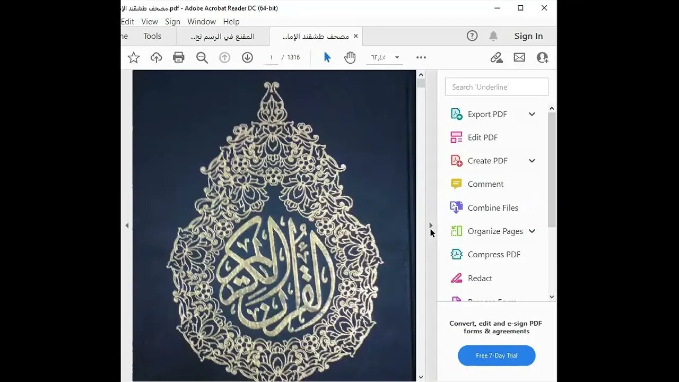
Task: Click the Create PDF tool icon
Action: (456, 161)
